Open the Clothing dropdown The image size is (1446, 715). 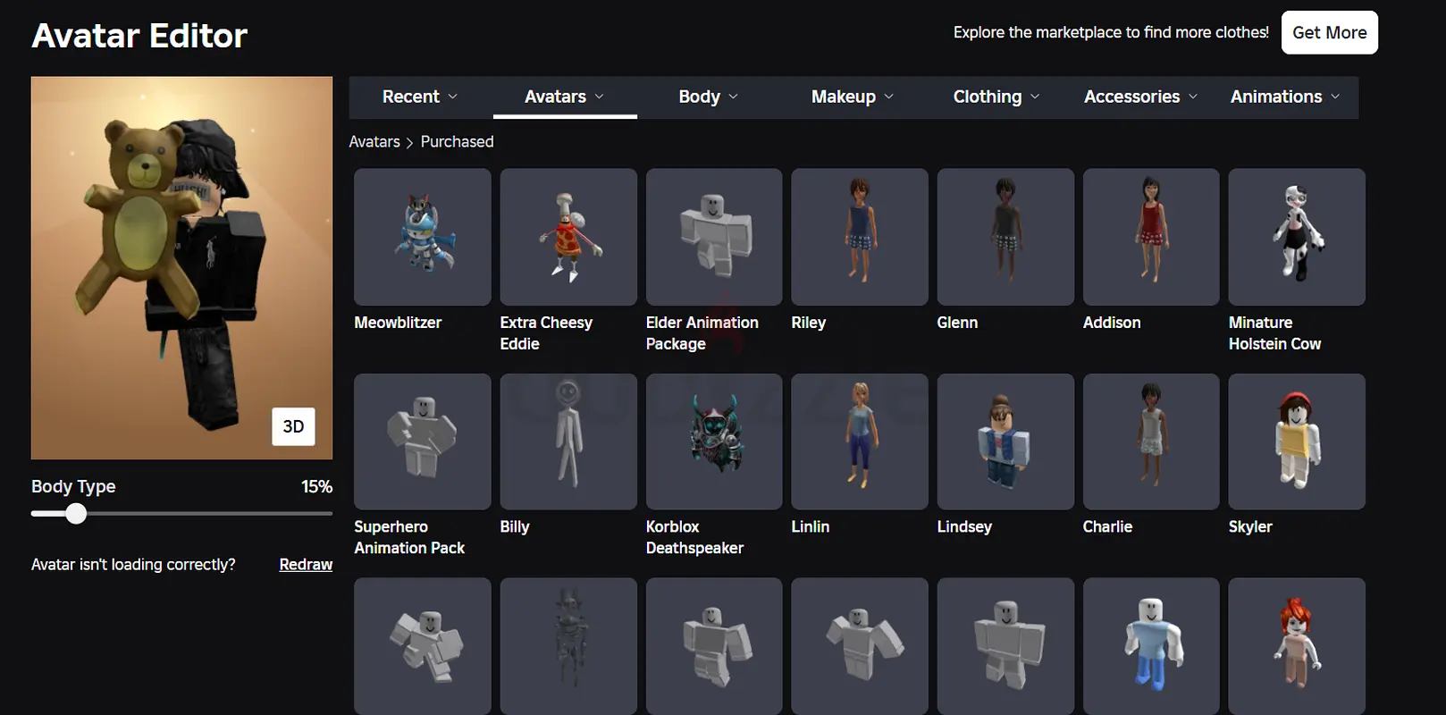(996, 97)
